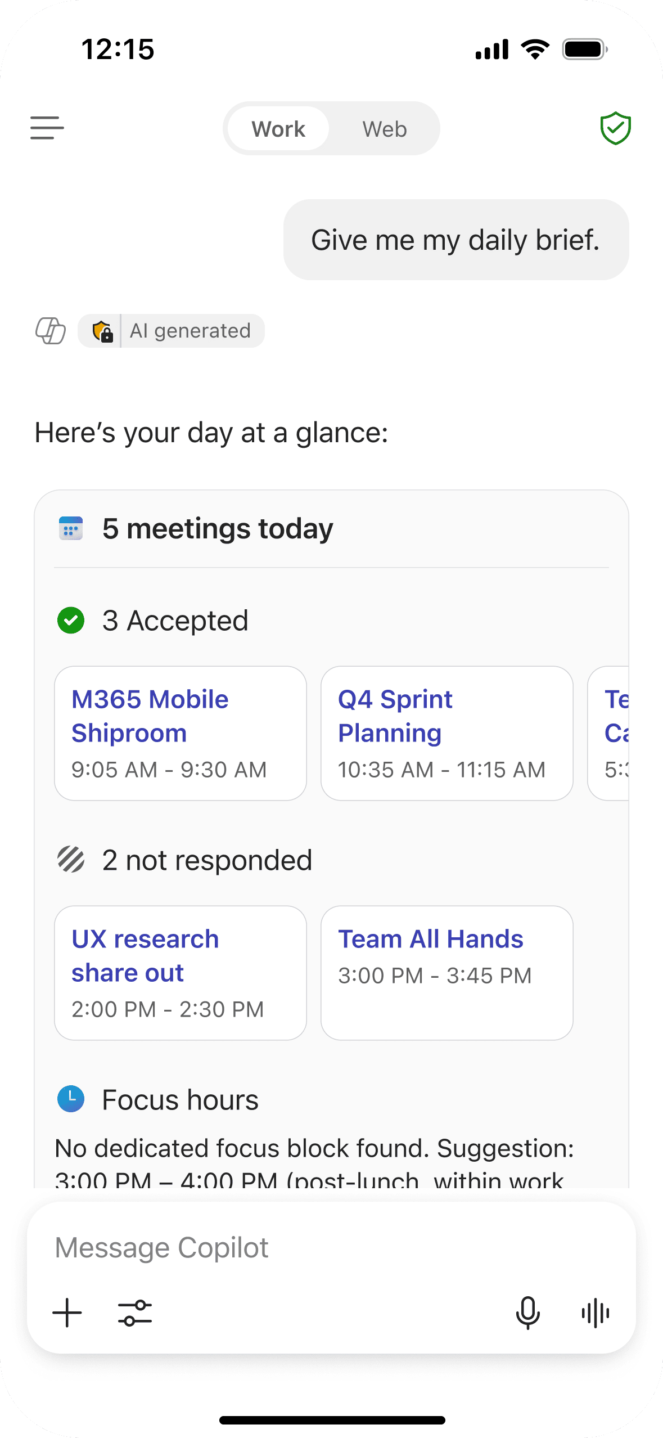Tap the AI generated label
This screenshot has height=1438, width=663.
[190, 331]
